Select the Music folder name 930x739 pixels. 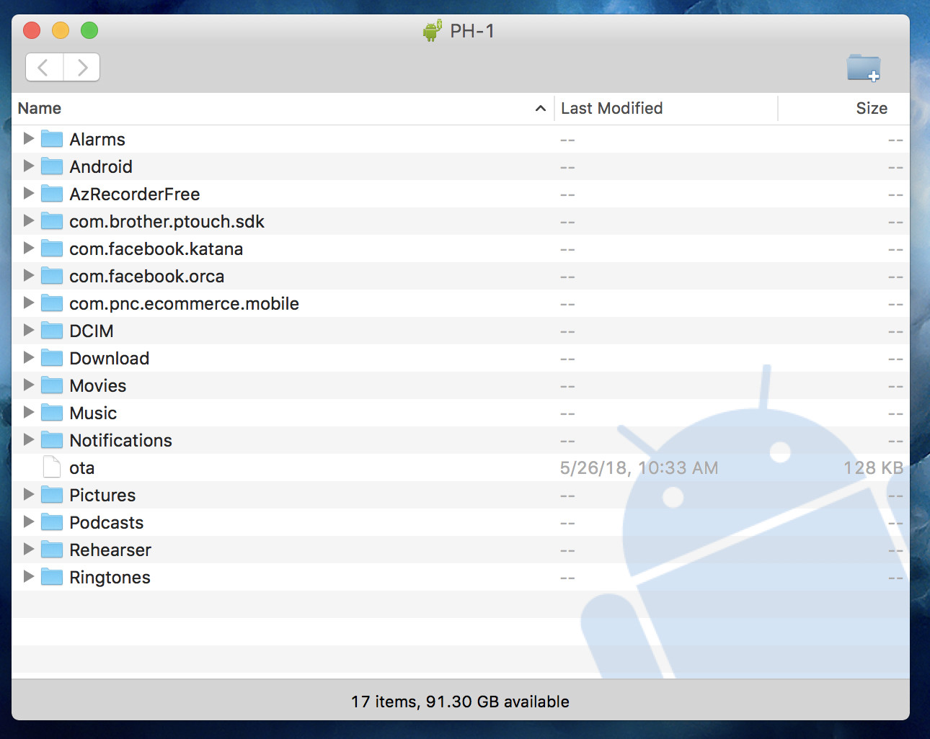[x=93, y=413]
